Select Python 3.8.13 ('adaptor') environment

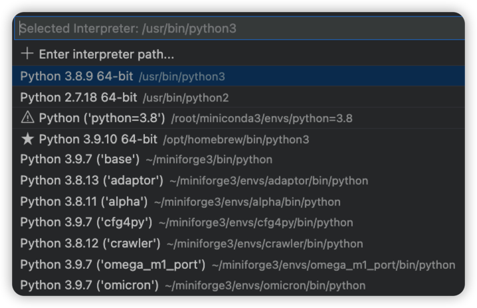(x=91, y=181)
